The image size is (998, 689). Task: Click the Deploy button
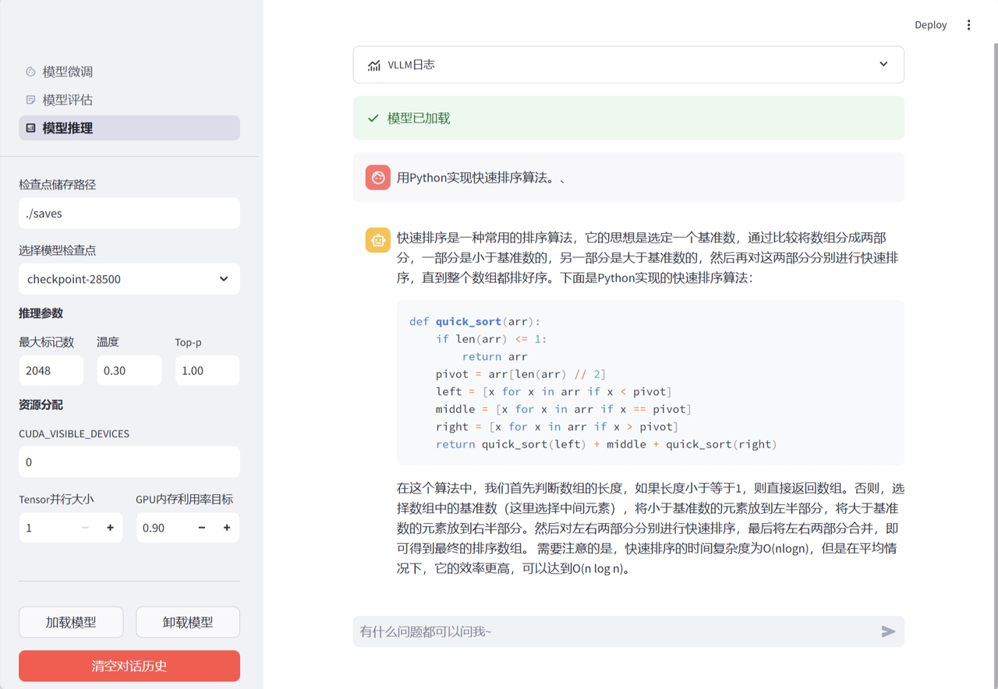pos(930,25)
